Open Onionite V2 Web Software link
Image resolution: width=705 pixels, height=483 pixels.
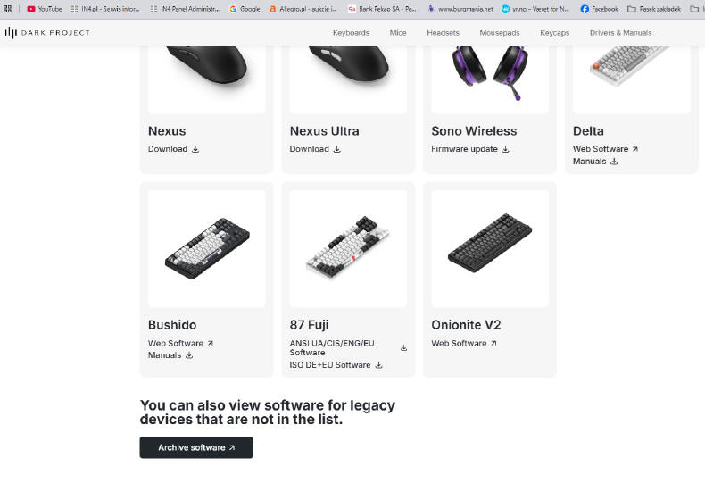point(459,343)
